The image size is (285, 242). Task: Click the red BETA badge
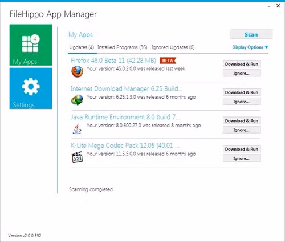pos(168,61)
